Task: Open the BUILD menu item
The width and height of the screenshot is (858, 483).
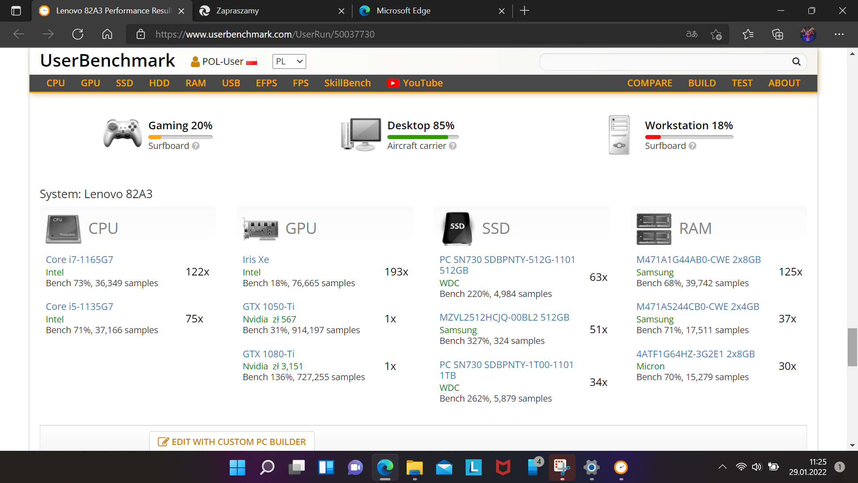Action: click(x=702, y=83)
